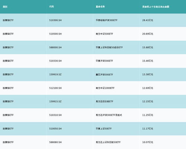Select code cell 510050.SH

[55, 129]
